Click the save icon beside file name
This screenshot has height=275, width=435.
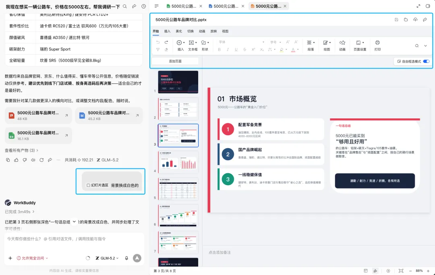click(396, 20)
